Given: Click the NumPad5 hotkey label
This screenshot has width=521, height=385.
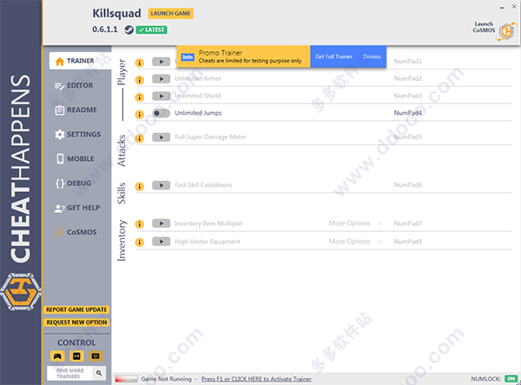Looking at the screenshot, I should (x=408, y=137).
